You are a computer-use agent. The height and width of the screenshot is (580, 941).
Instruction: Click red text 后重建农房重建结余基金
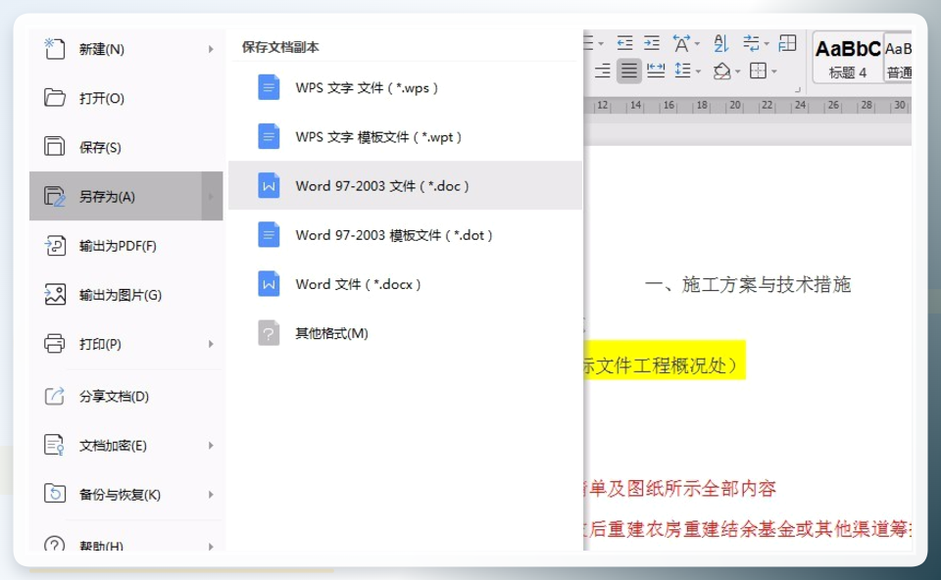coord(691,528)
